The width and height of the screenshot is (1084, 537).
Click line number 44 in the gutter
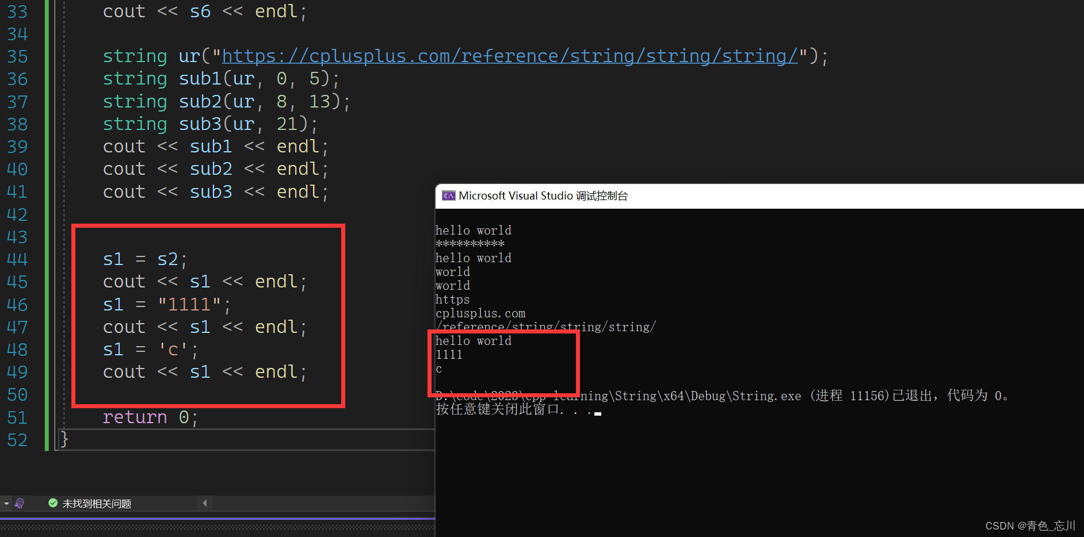17,259
